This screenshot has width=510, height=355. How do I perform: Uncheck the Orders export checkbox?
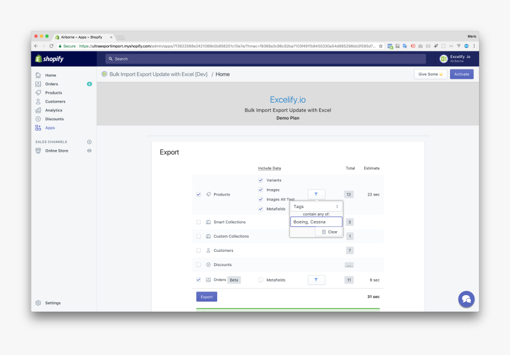pyautogui.click(x=199, y=280)
